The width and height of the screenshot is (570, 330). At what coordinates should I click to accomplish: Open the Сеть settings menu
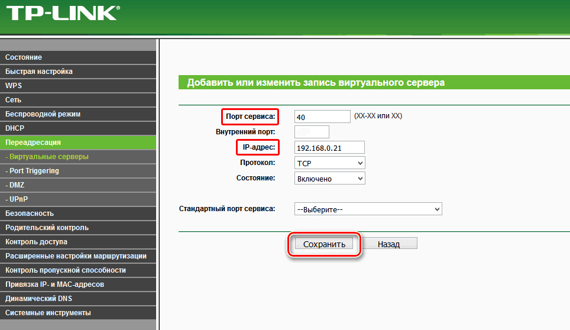78,100
